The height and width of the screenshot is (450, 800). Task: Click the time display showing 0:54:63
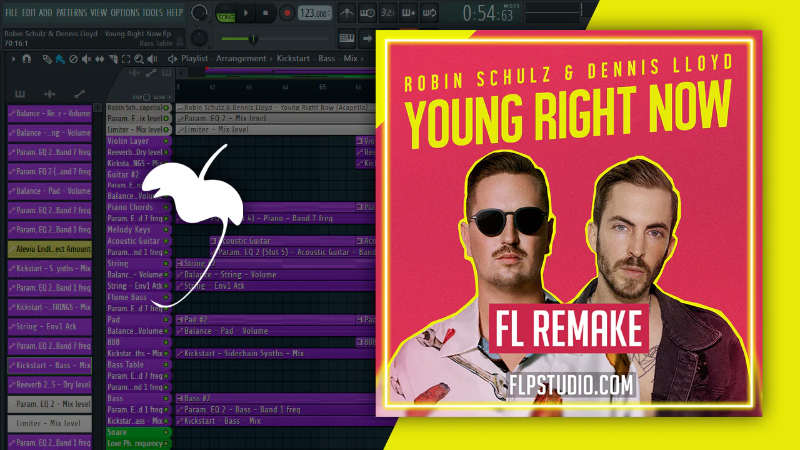coord(488,12)
